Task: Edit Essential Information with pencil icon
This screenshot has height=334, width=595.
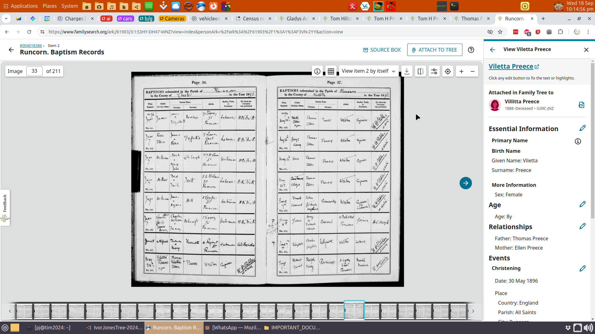Action: tap(582, 128)
